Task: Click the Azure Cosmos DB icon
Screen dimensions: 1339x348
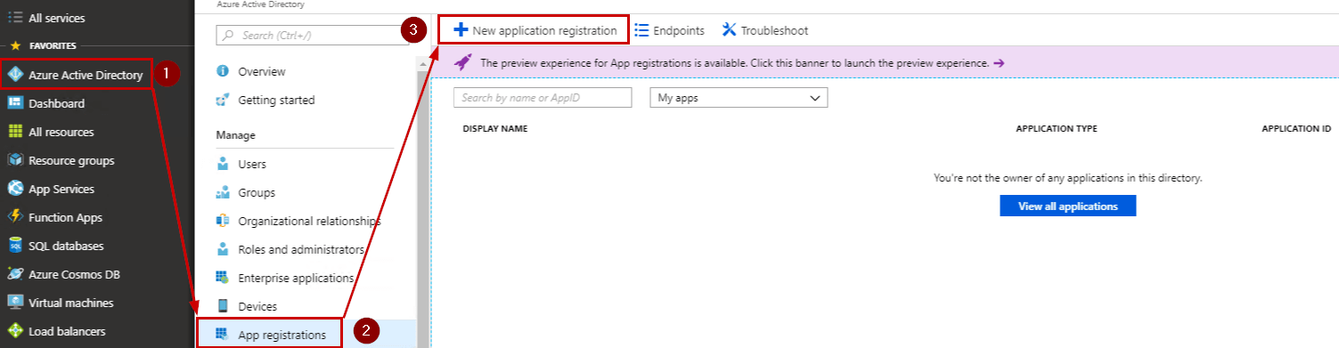Action: pos(15,274)
